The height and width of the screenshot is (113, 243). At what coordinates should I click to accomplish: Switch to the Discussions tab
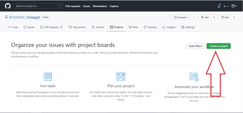77,27
